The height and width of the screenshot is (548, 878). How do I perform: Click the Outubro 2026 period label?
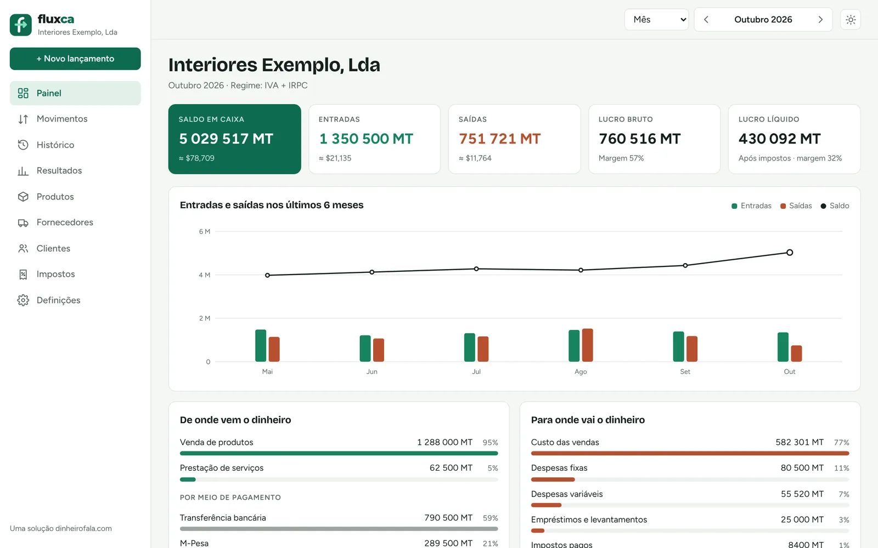point(763,20)
